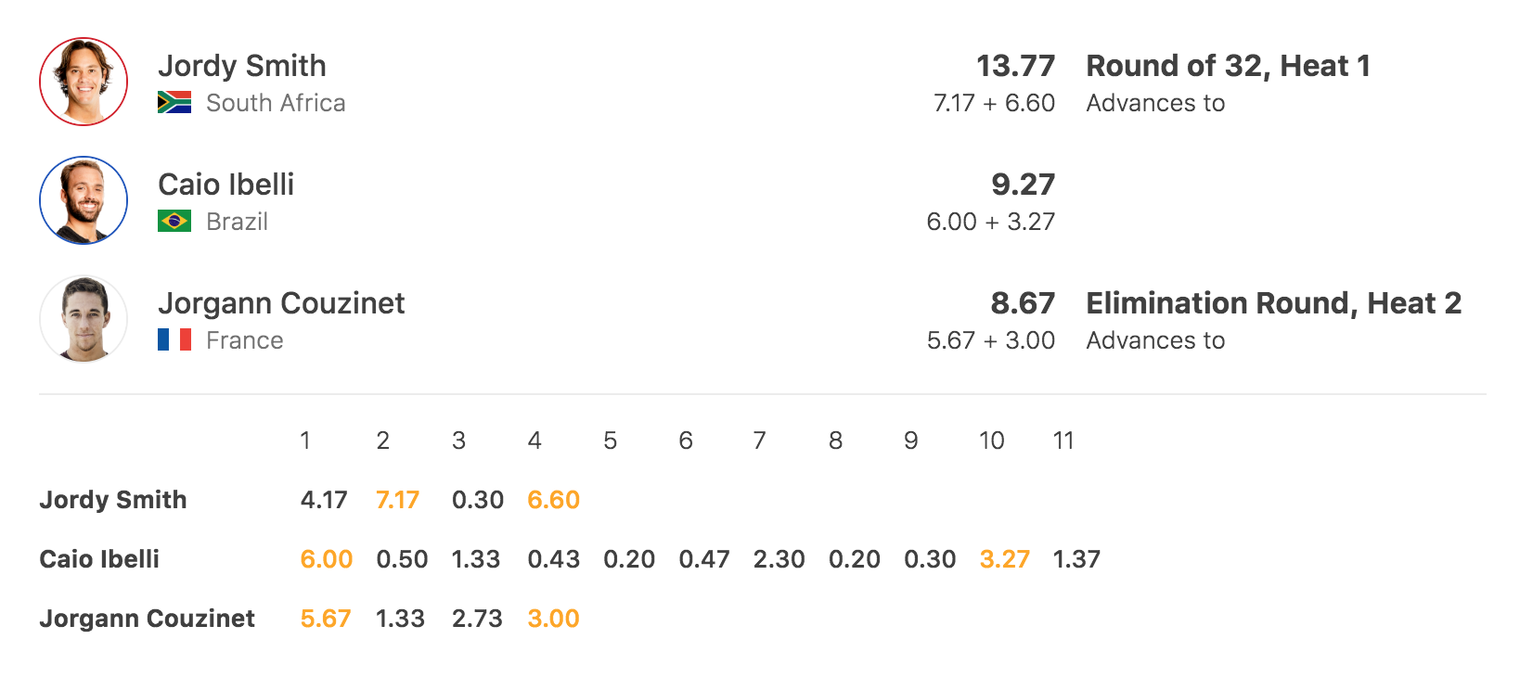Click the Brazil flag icon
The height and width of the screenshot is (690, 1520).
pos(174,221)
